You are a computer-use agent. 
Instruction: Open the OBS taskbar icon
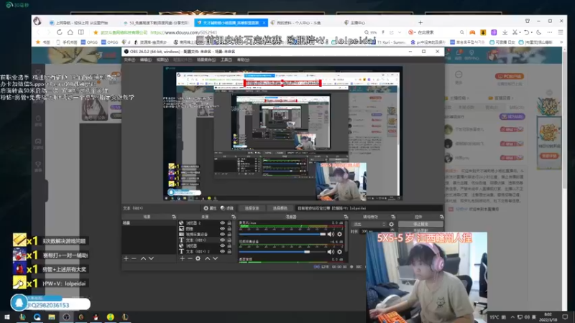tap(66, 317)
